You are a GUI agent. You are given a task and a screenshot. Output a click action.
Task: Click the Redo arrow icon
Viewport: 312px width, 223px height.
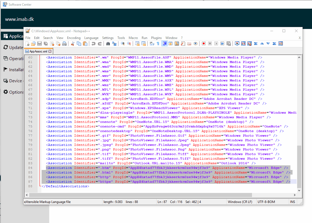100,44
